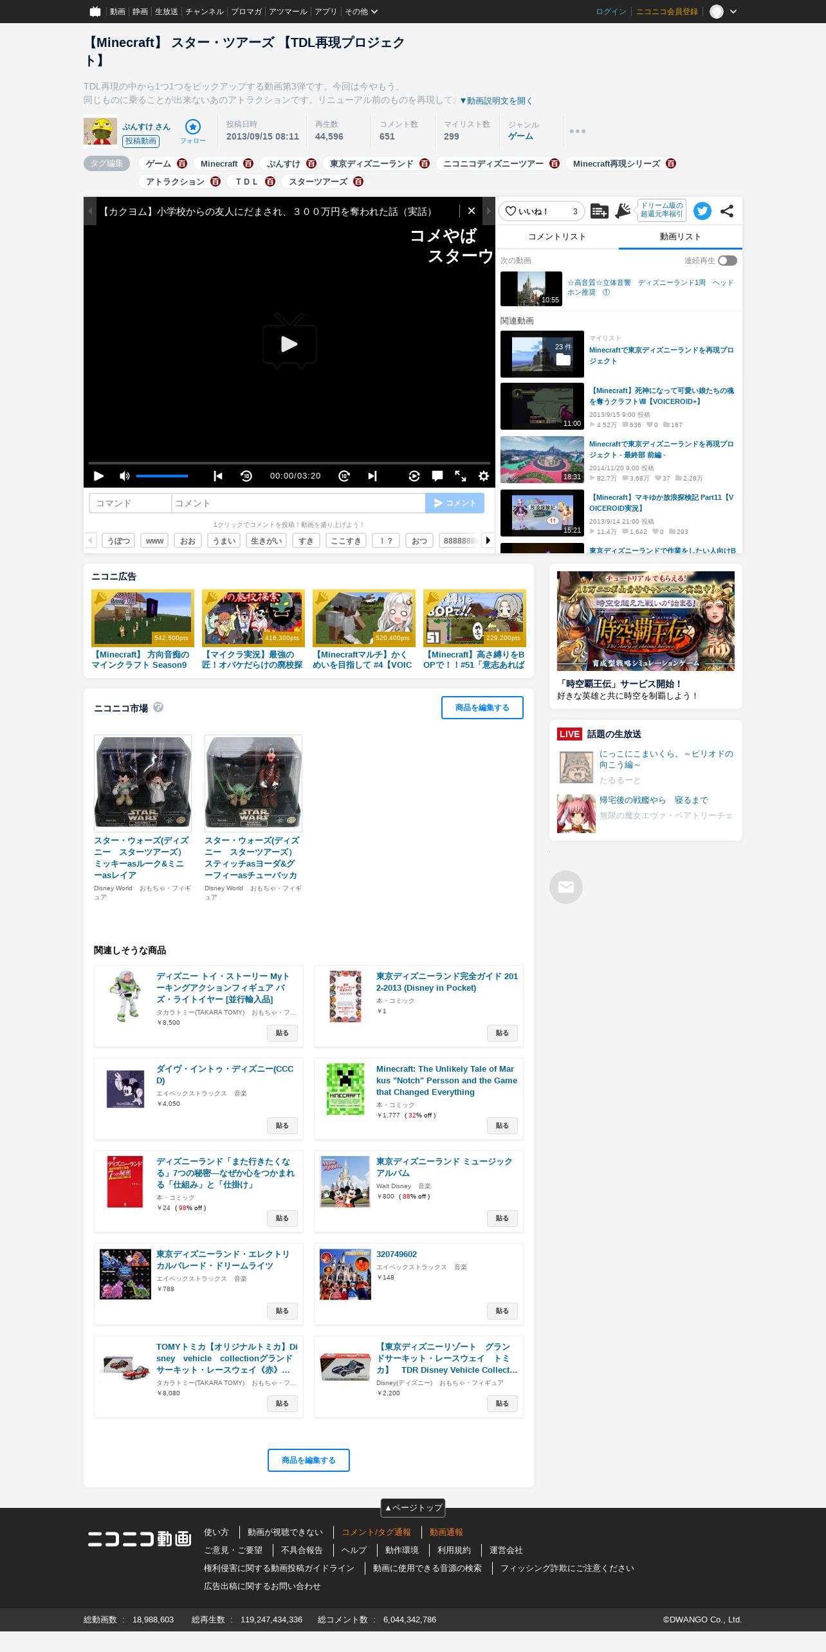This screenshot has height=1652, width=826.
Task: Click the ニコニコ会員登録 link
Action: [667, 12]
